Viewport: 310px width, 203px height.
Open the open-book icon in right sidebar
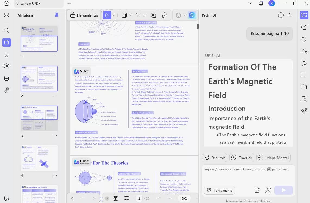pyautogui.click(x=304, y=75)
